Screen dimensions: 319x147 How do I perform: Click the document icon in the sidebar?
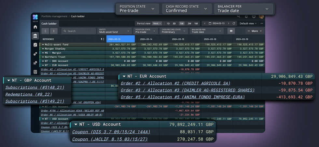point(35,72)
